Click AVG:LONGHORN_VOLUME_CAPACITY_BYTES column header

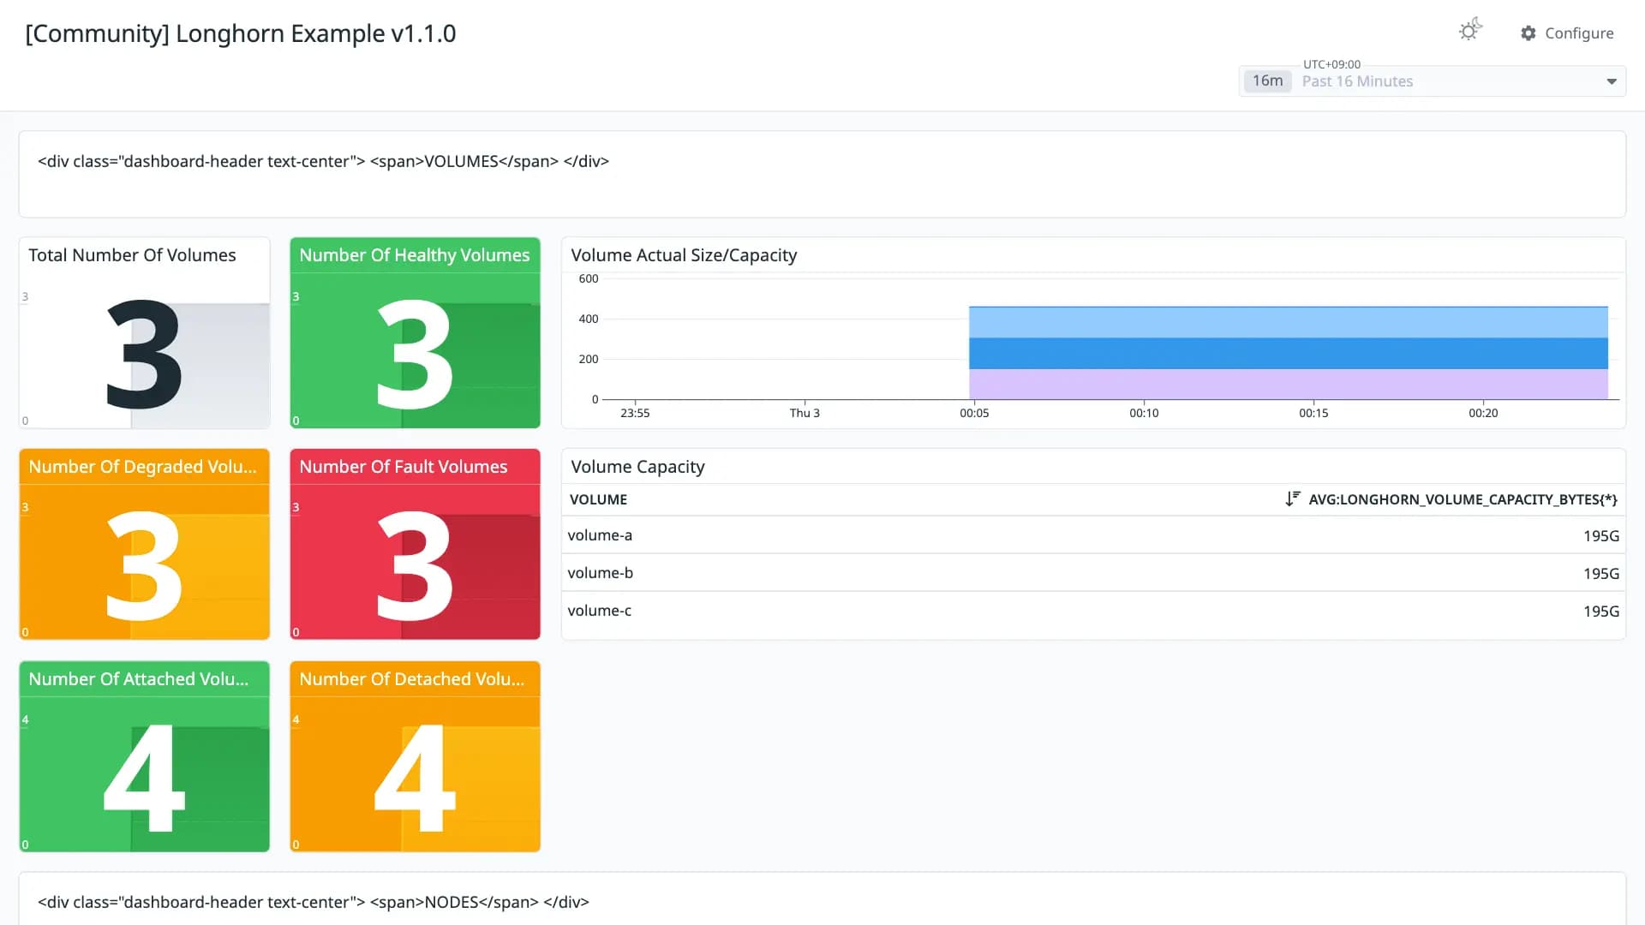pyautogui.click(x=1463, y=499)
